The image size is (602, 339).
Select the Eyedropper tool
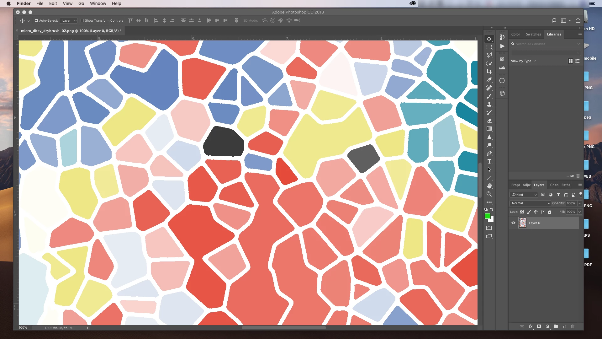pos(489,80)
